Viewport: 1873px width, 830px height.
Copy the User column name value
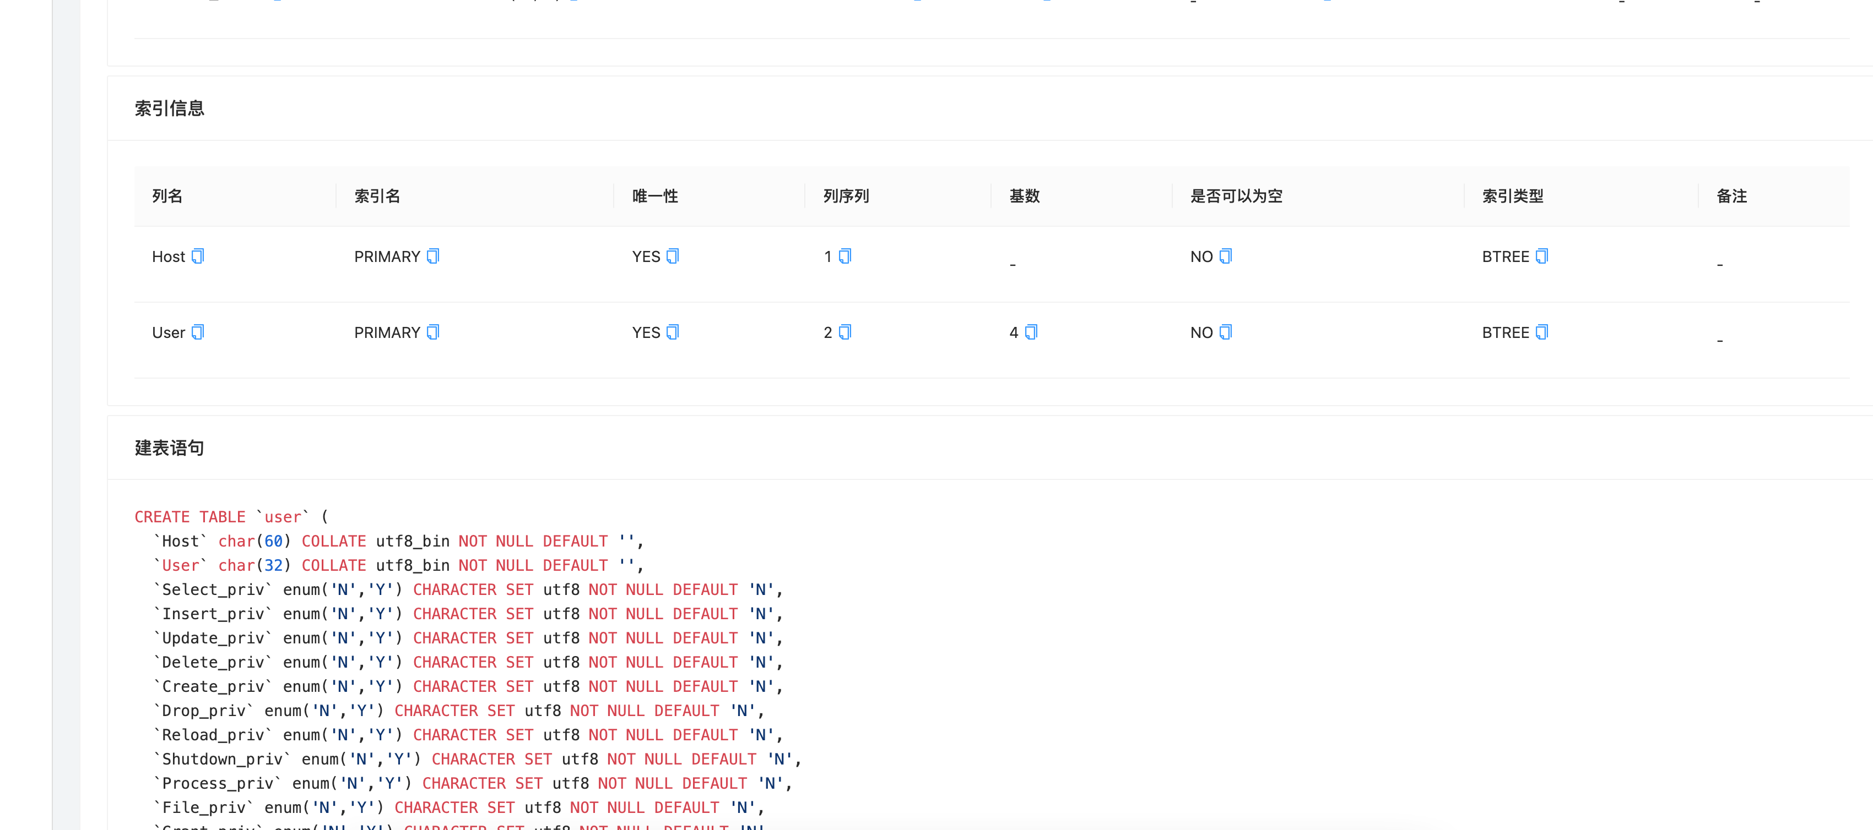(x=198, y=332)
